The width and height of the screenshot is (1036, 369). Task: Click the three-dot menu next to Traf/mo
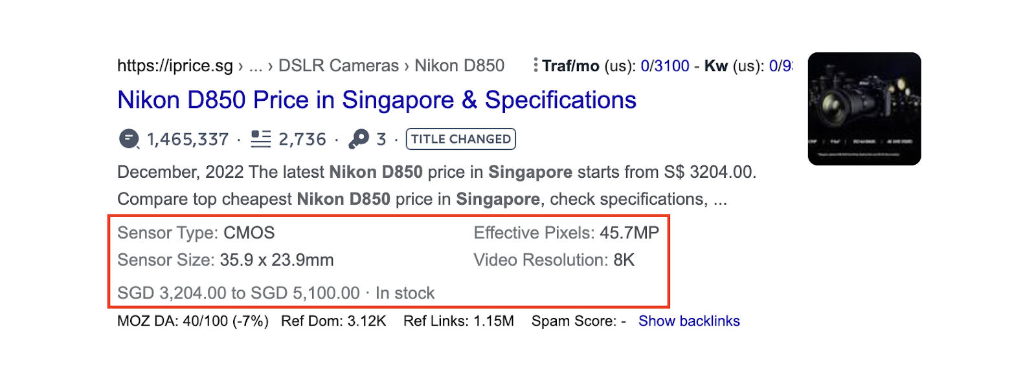(535, 65)
